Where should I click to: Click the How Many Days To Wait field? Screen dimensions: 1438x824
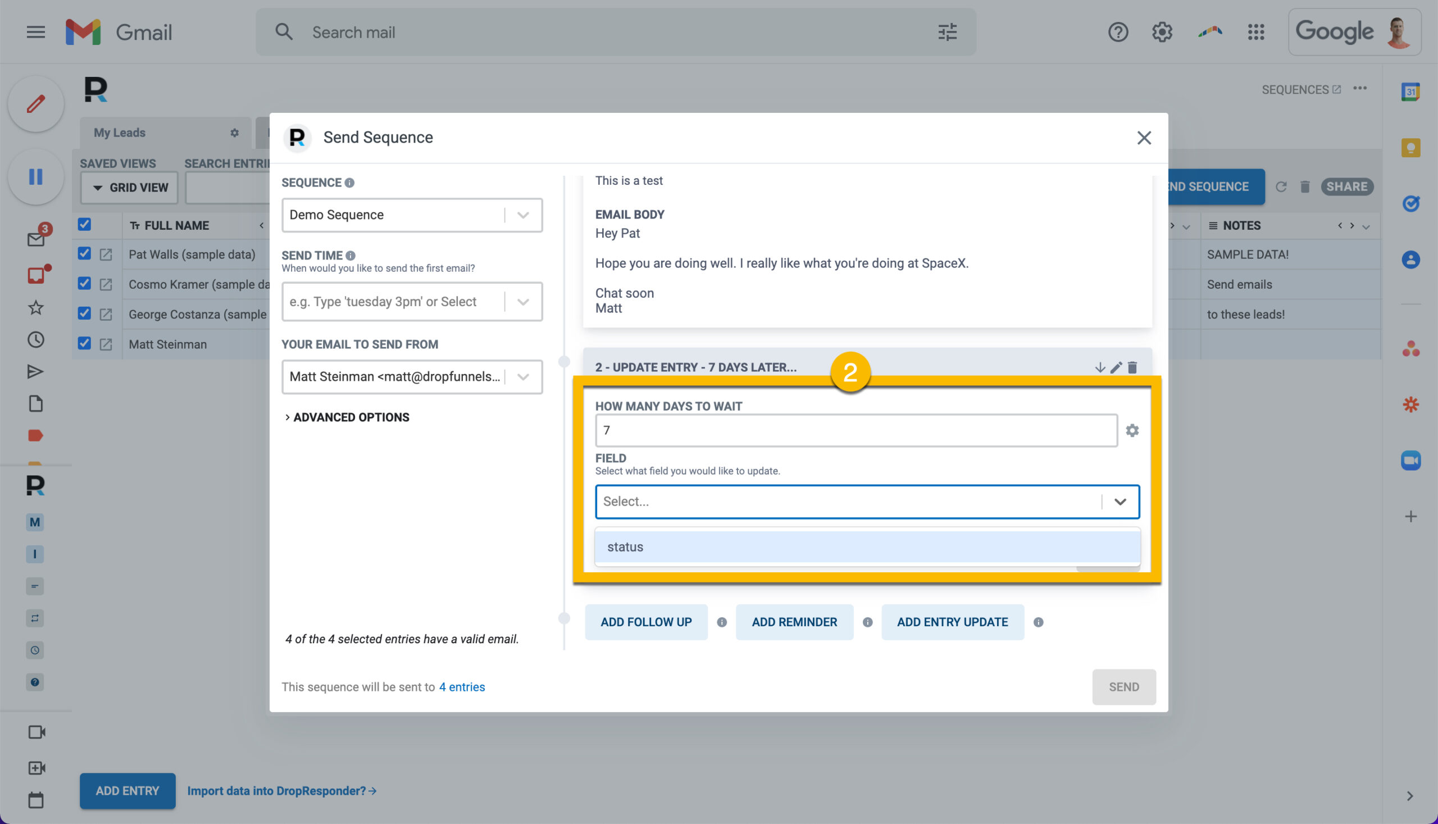855,431
